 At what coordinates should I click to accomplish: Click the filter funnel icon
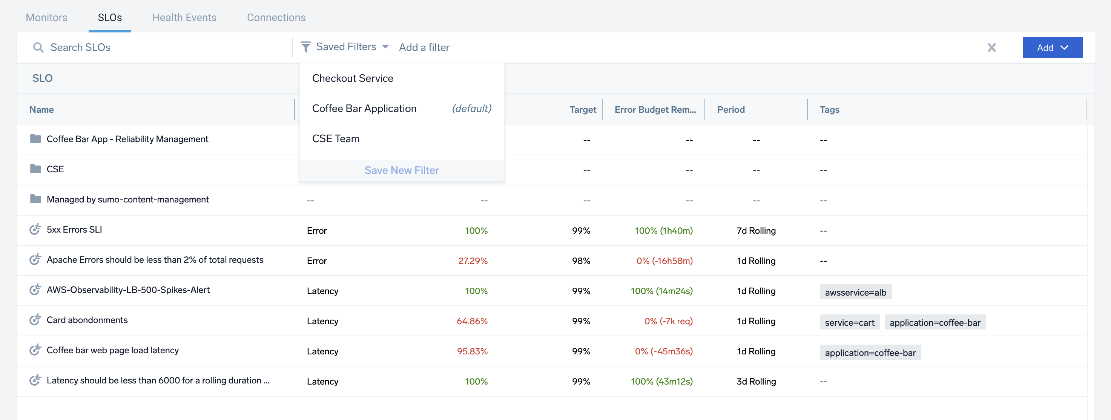(x=305, y=47)
